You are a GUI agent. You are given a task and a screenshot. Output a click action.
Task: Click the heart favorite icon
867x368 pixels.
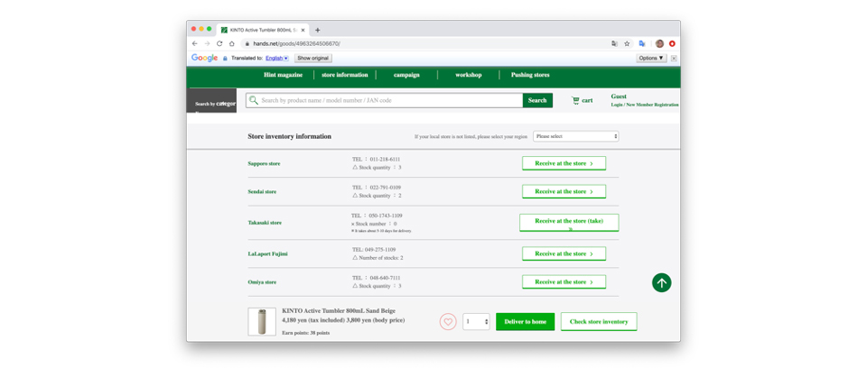(x=448, y=322)
